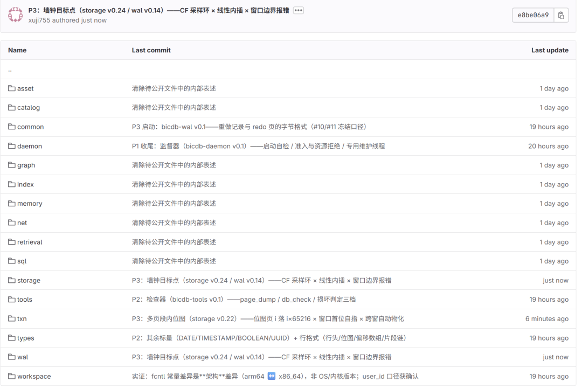The height and width of the screenshot is (389, 582).
Task: Open the sql directory name
Action: click(22, 261)
